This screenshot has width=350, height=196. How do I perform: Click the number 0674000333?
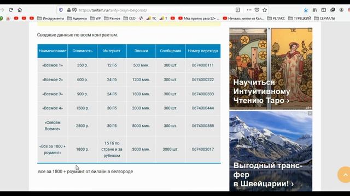(203, 94)
